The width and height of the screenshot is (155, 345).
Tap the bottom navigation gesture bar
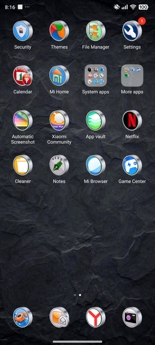click(77, 341)
